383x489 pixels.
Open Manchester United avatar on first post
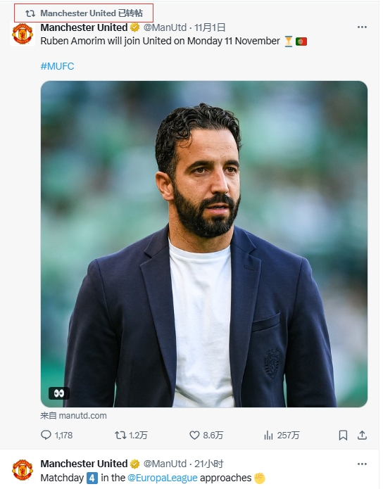[x=23, y=34]
